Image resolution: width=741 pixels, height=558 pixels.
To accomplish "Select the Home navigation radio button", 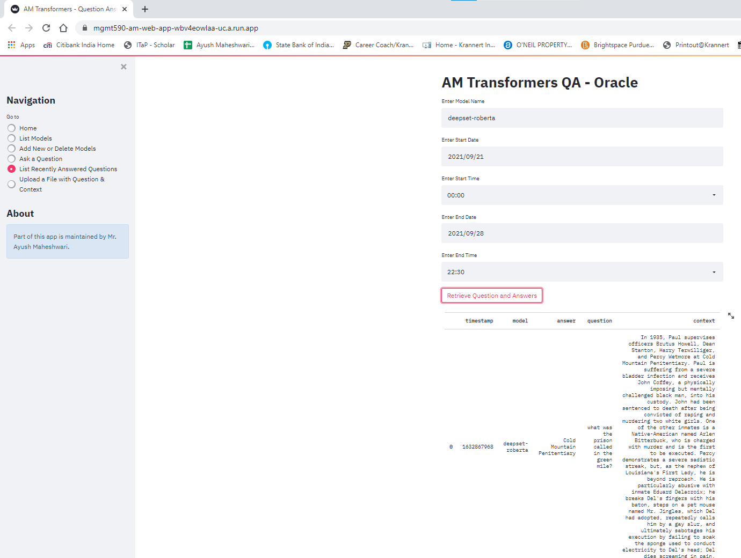I will coord(11,128).
